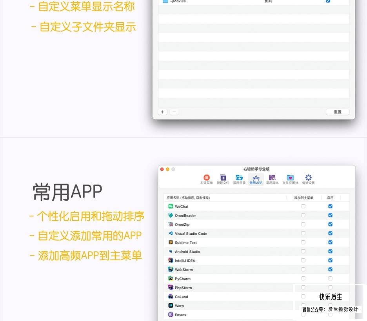The image size is (367, 321).
Task: Select the PyCharm icon row
Action: point(257,278)
